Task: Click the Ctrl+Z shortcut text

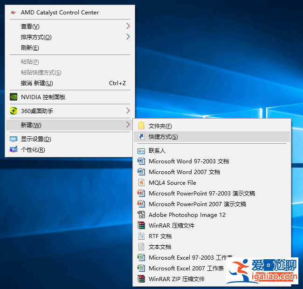Action: (x=117, y=83)
